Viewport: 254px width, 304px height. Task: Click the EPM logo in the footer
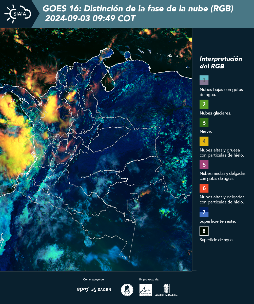[x=83, y=289]
